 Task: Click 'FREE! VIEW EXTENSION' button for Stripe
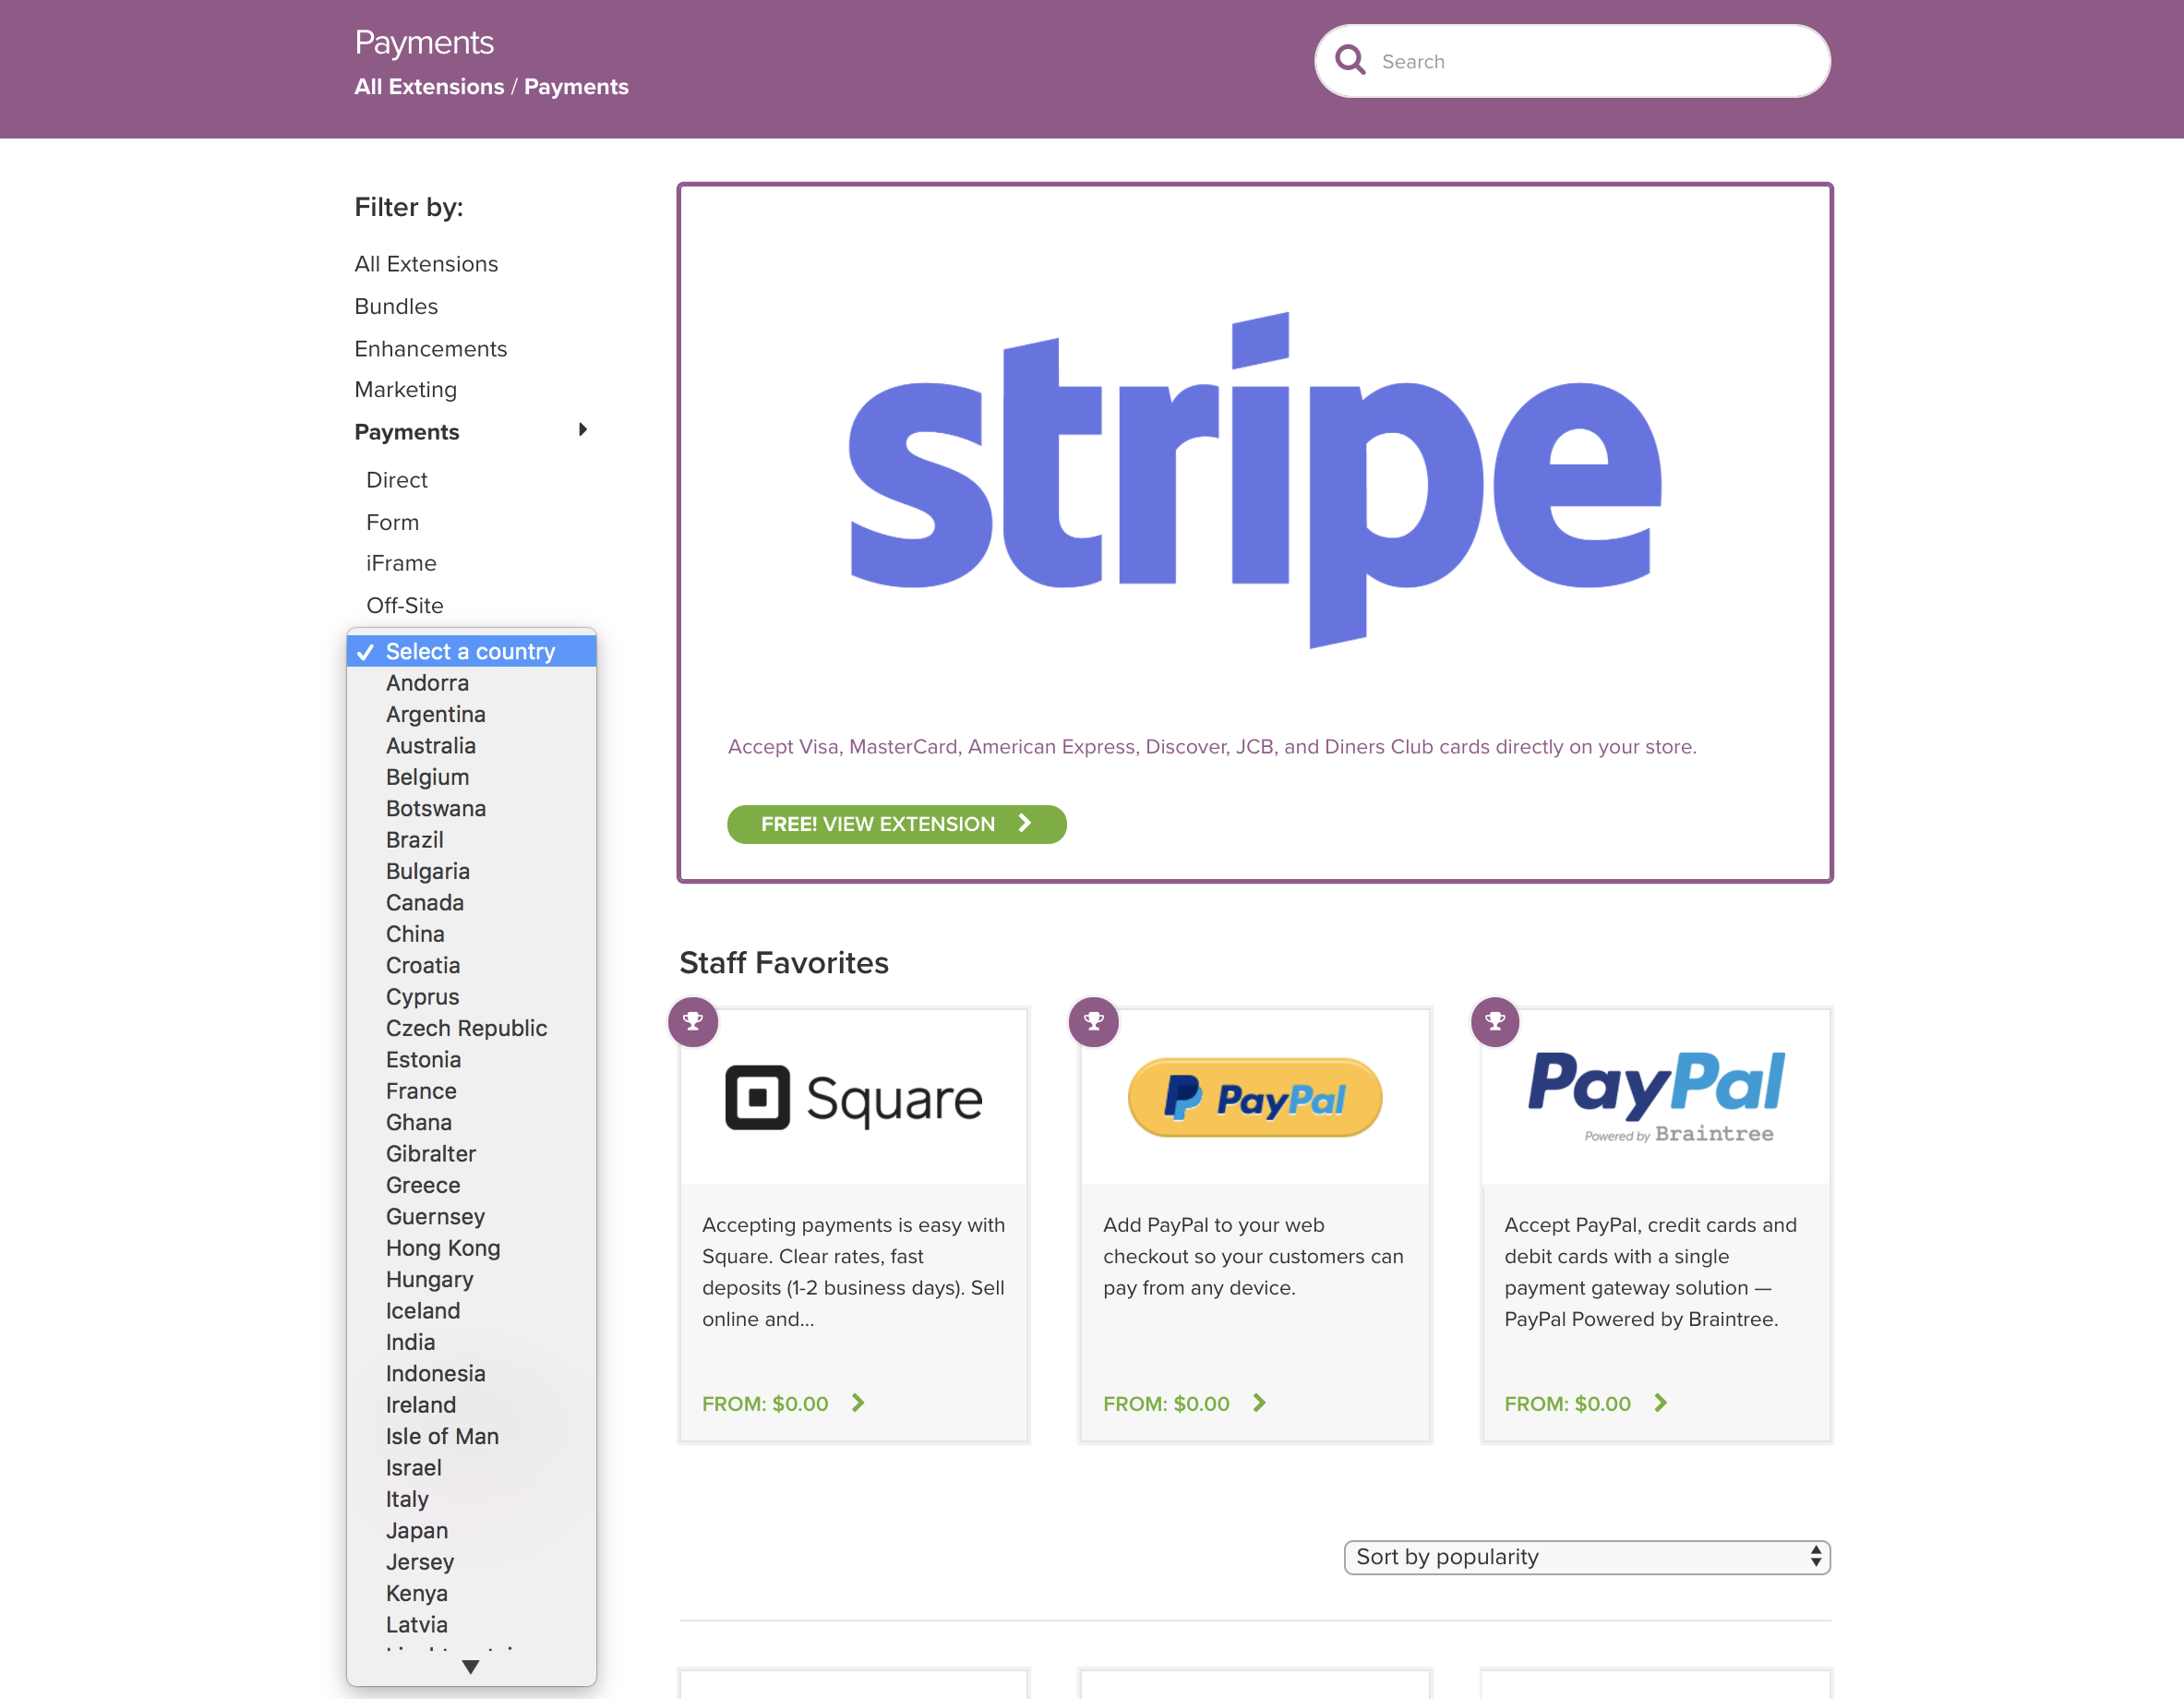point(895,823)
